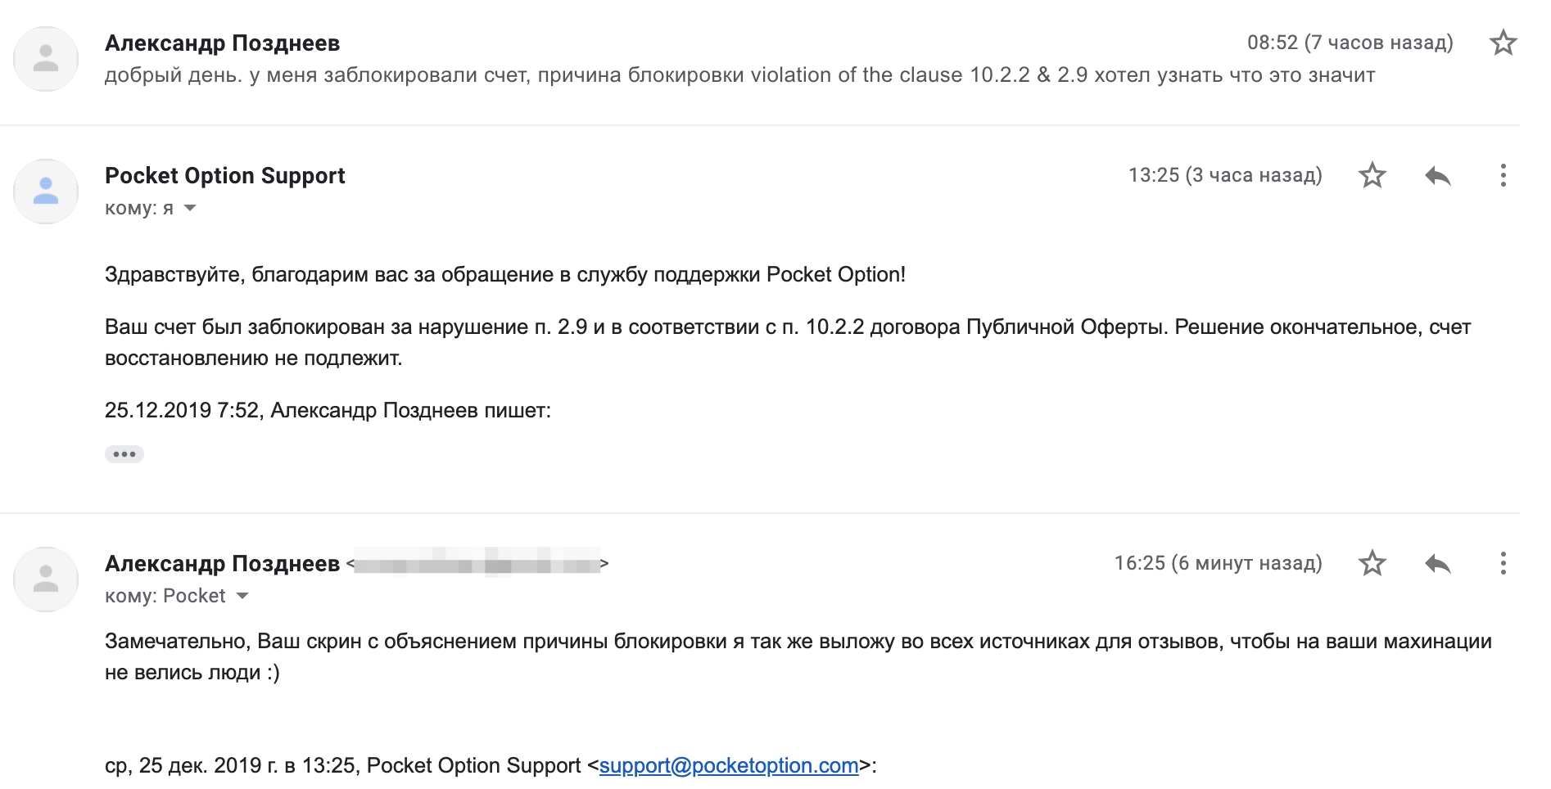Expand recipient details next to "кому: Pocket"

pyautogui.click(x=242, y=596)
